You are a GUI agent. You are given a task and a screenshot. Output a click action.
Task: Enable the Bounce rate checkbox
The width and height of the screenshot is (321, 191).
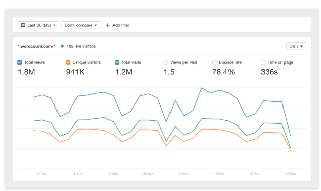point(214,62)
